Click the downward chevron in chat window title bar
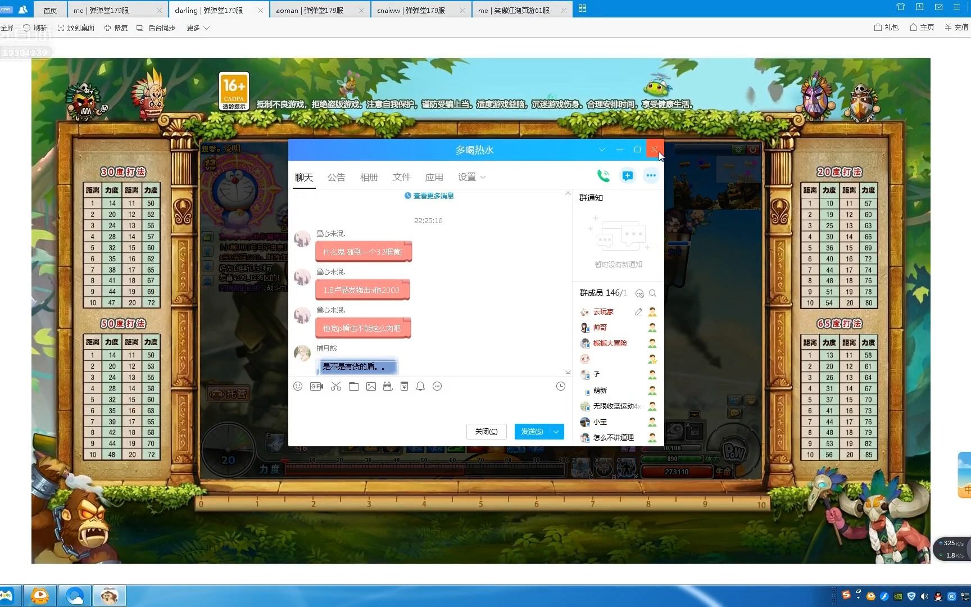The image size is (971, 607). pos(602,150)
